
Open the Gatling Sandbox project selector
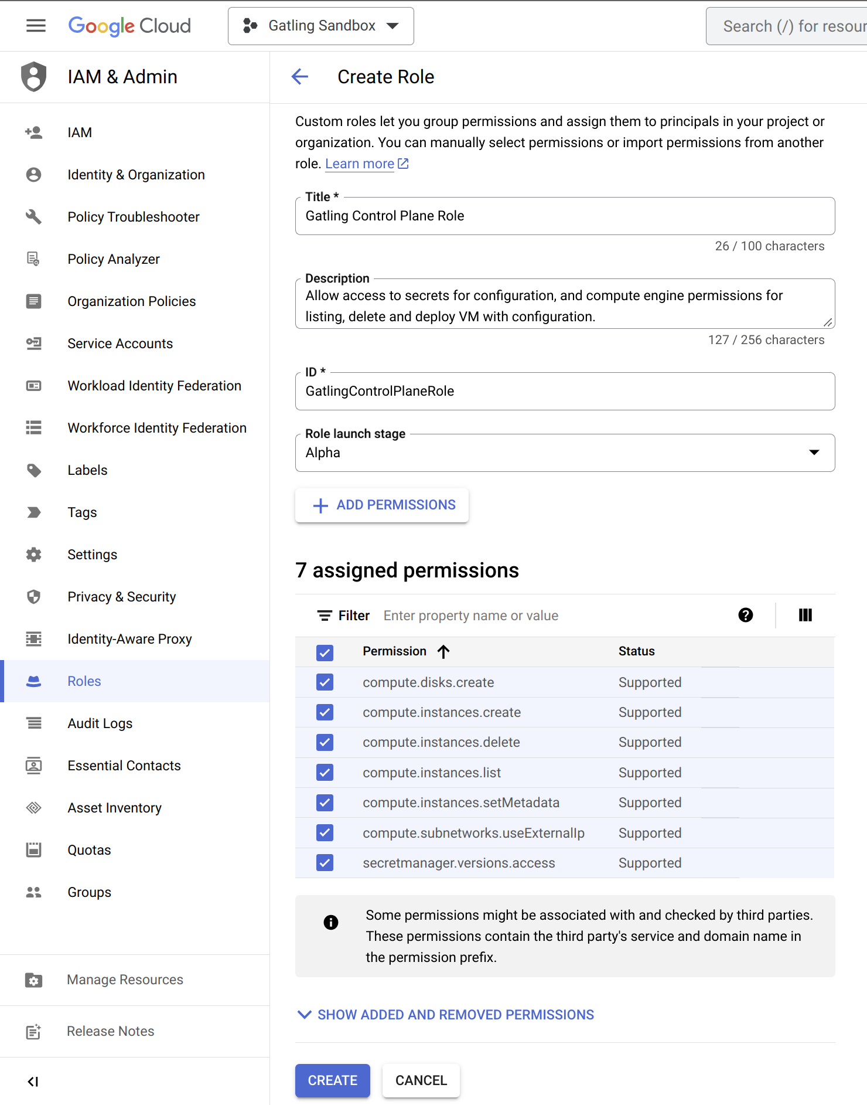pos(321,26)
